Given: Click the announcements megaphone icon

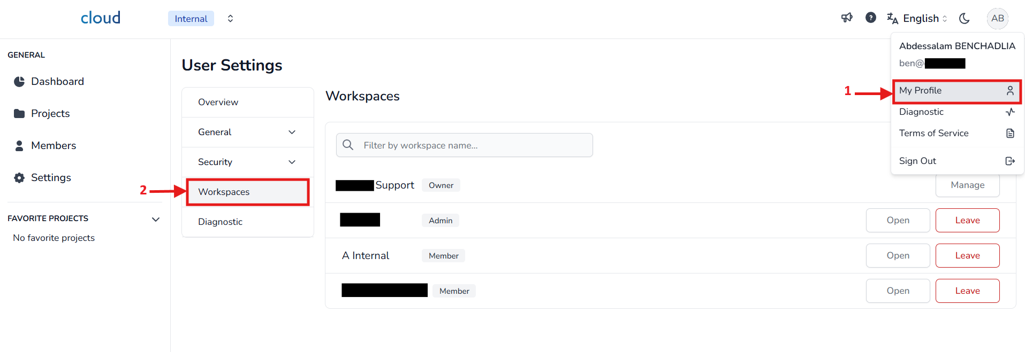Looking at the screenshot, I should (847, 18).
